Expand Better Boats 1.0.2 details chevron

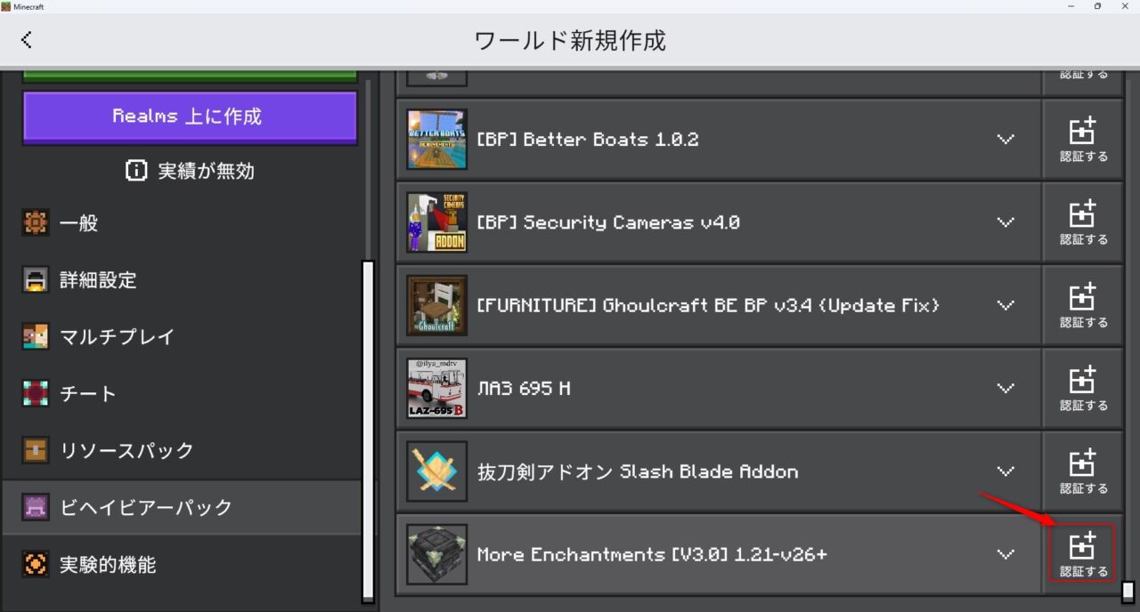tap(1006, 140)
